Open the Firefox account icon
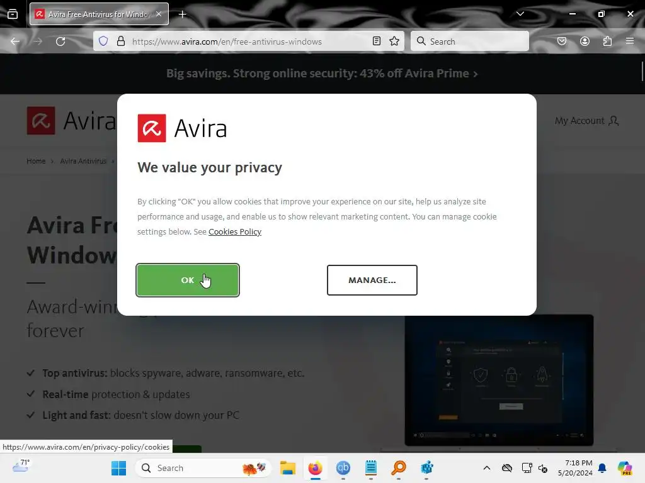The height and width of the screenshot is (483, 645). pos(585,41)
